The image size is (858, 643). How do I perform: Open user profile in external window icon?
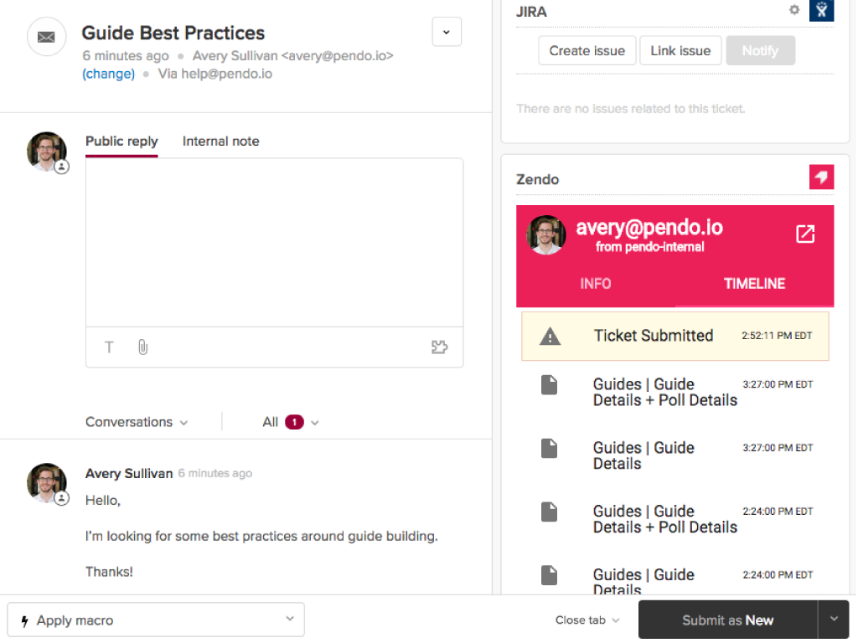click(x=804, y=234)
